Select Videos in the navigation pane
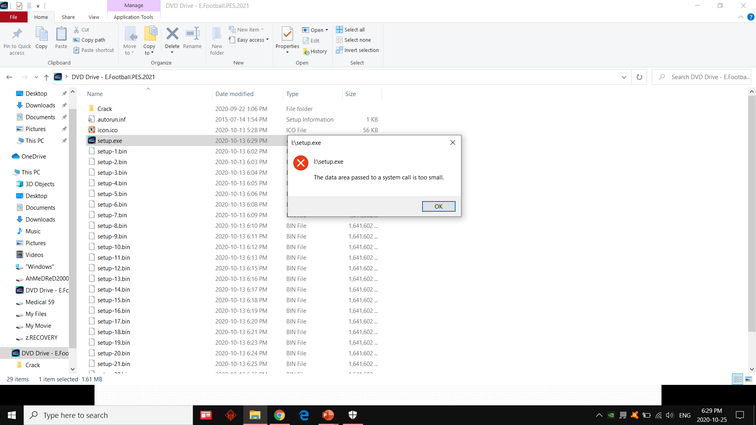756x425 pixels. point(34,255)
